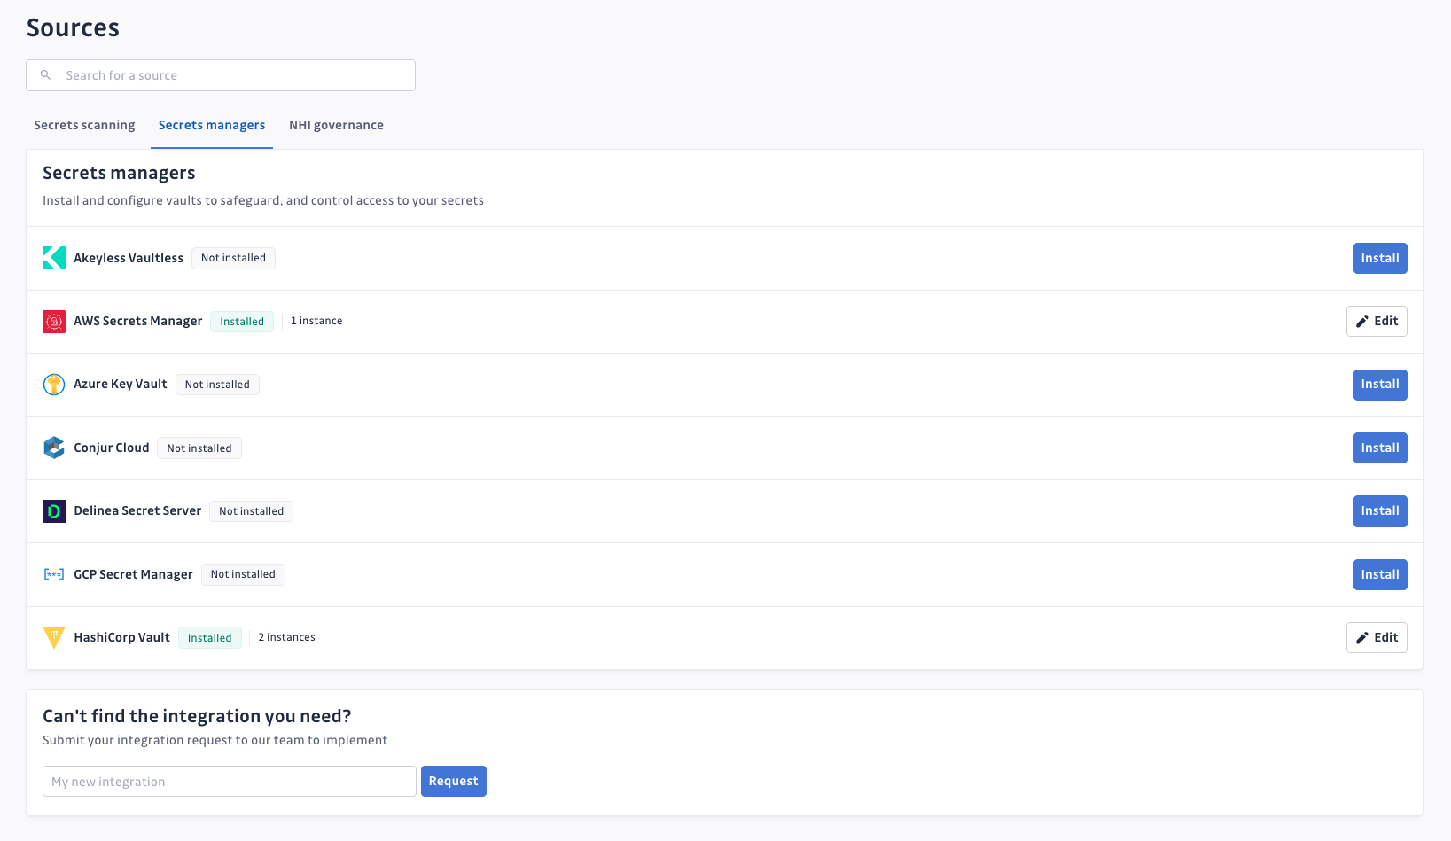This screenshot has width=1451, height=841.
Task: Select the Secrets managers tab
Action: tap(212, 125)
